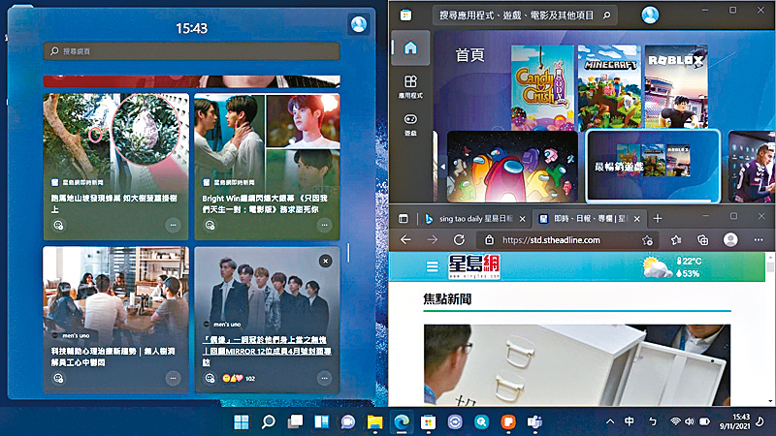Refresh the Edge page
The height and width of the screenshot is (436, 776).
tap(459, 239)
